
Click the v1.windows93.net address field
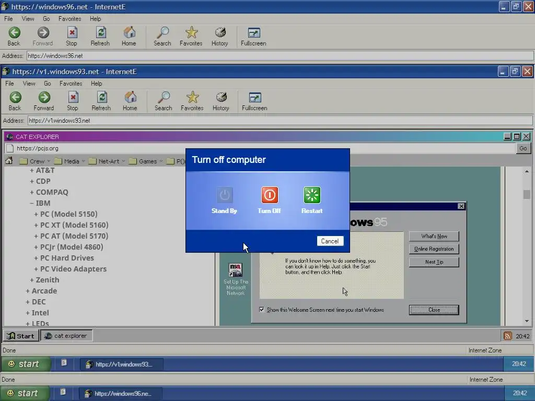click(x=280, y=121)
